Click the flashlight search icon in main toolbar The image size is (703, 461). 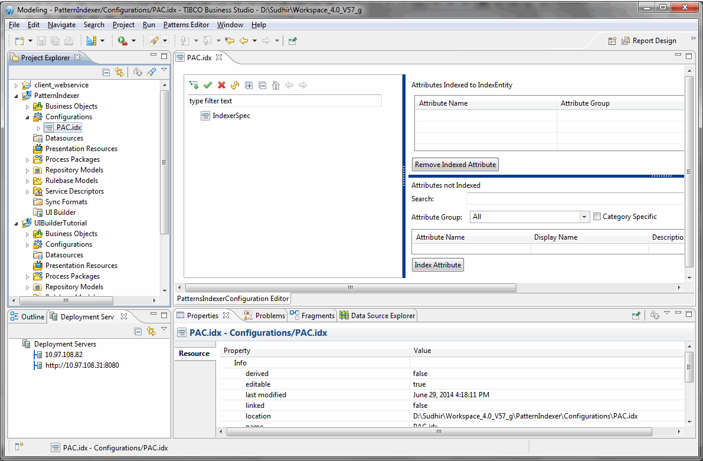click(154, 41)
